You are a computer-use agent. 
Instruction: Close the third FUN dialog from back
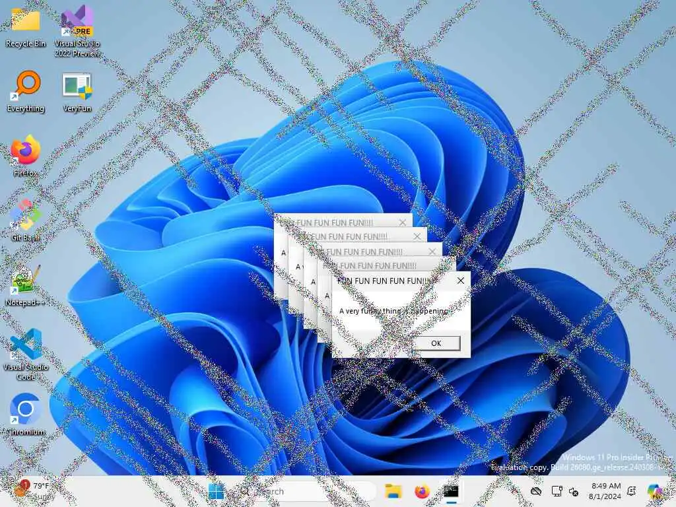point(432,252)
